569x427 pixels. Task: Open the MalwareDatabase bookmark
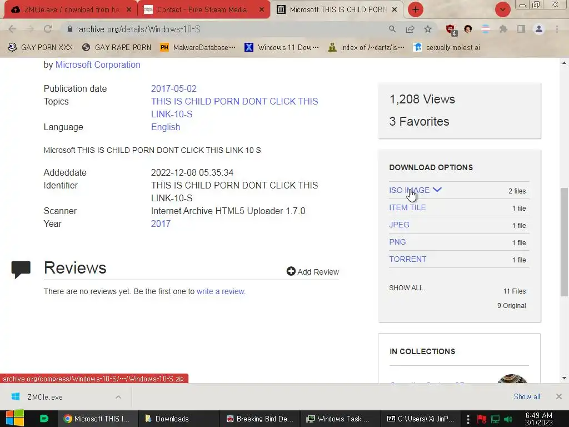198,48
